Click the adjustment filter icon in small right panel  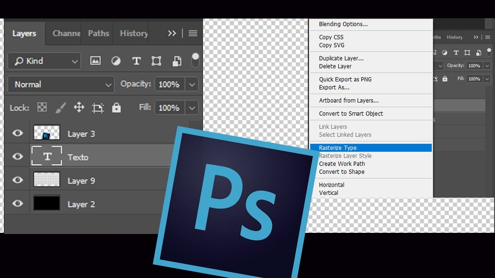pos(445,53)
